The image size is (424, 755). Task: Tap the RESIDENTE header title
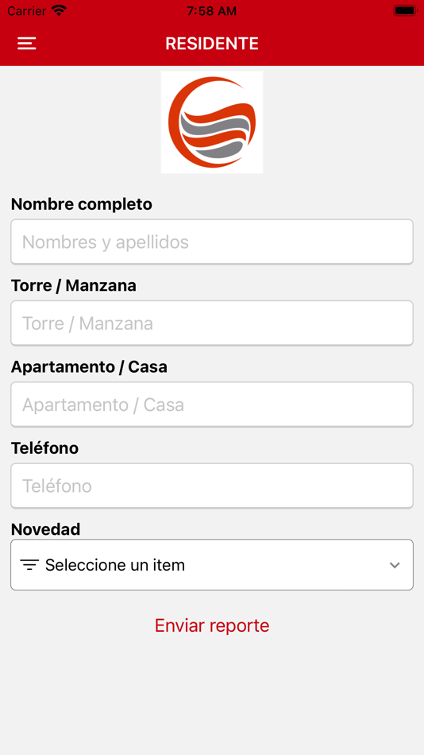212,44
